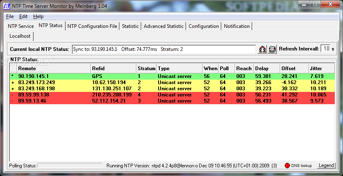343x176 pixels.
Task: Click jitter value 9.573
Action: (317, 101)
